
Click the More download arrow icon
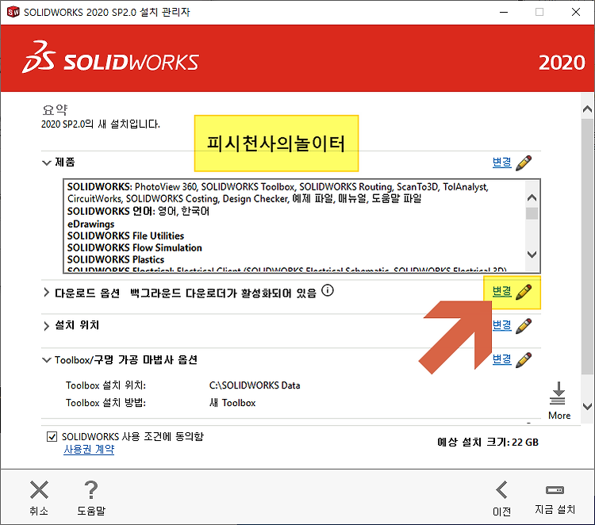[x=558, y=393]
